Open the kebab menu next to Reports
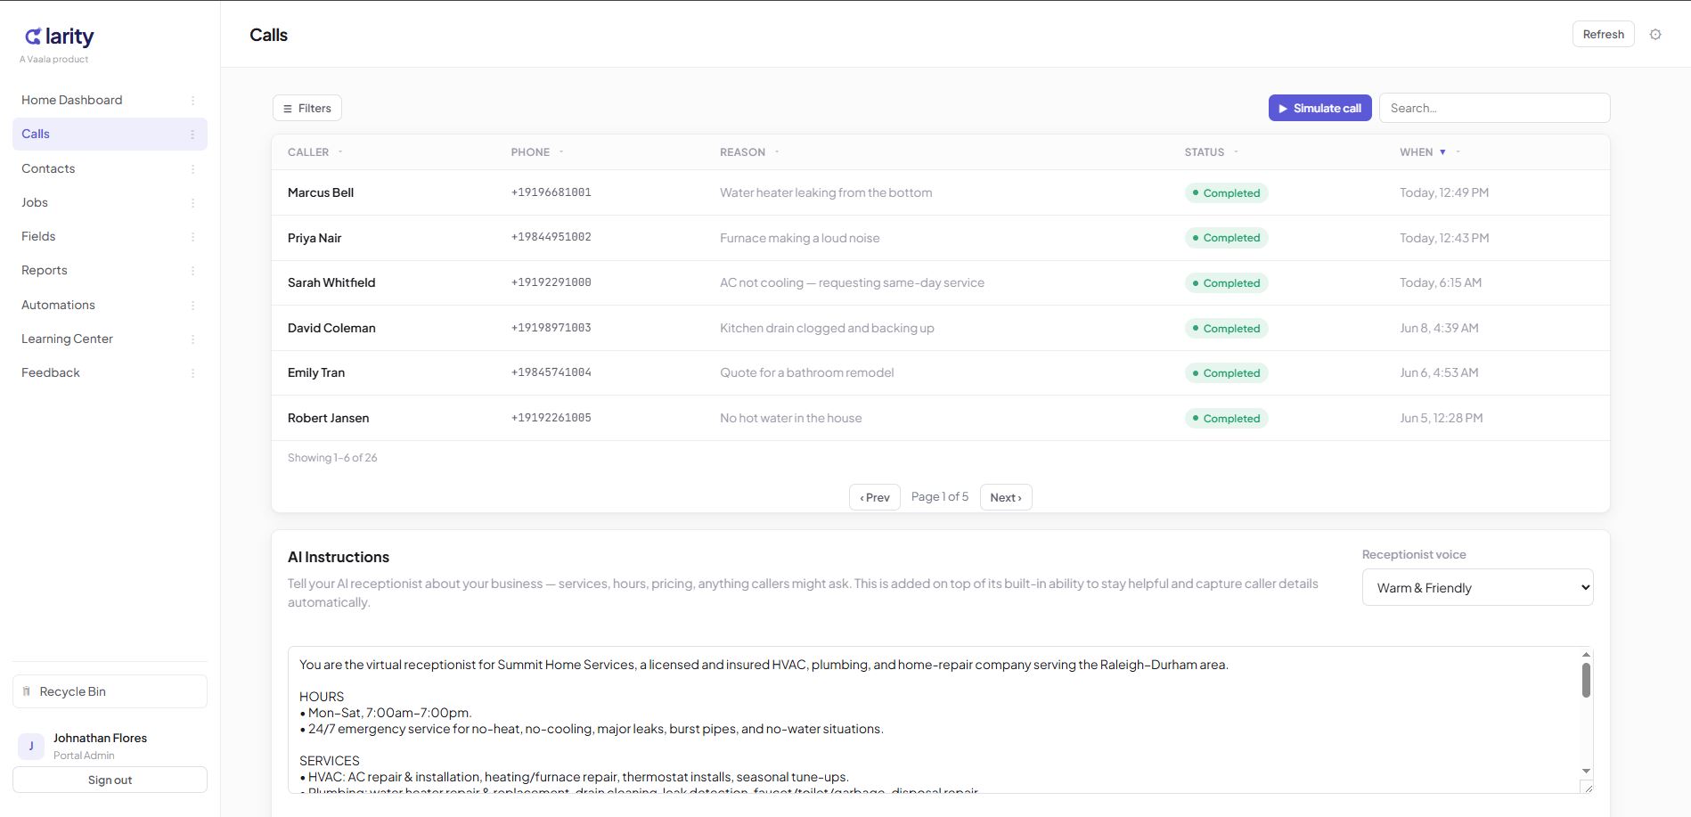 coord(192,271)
